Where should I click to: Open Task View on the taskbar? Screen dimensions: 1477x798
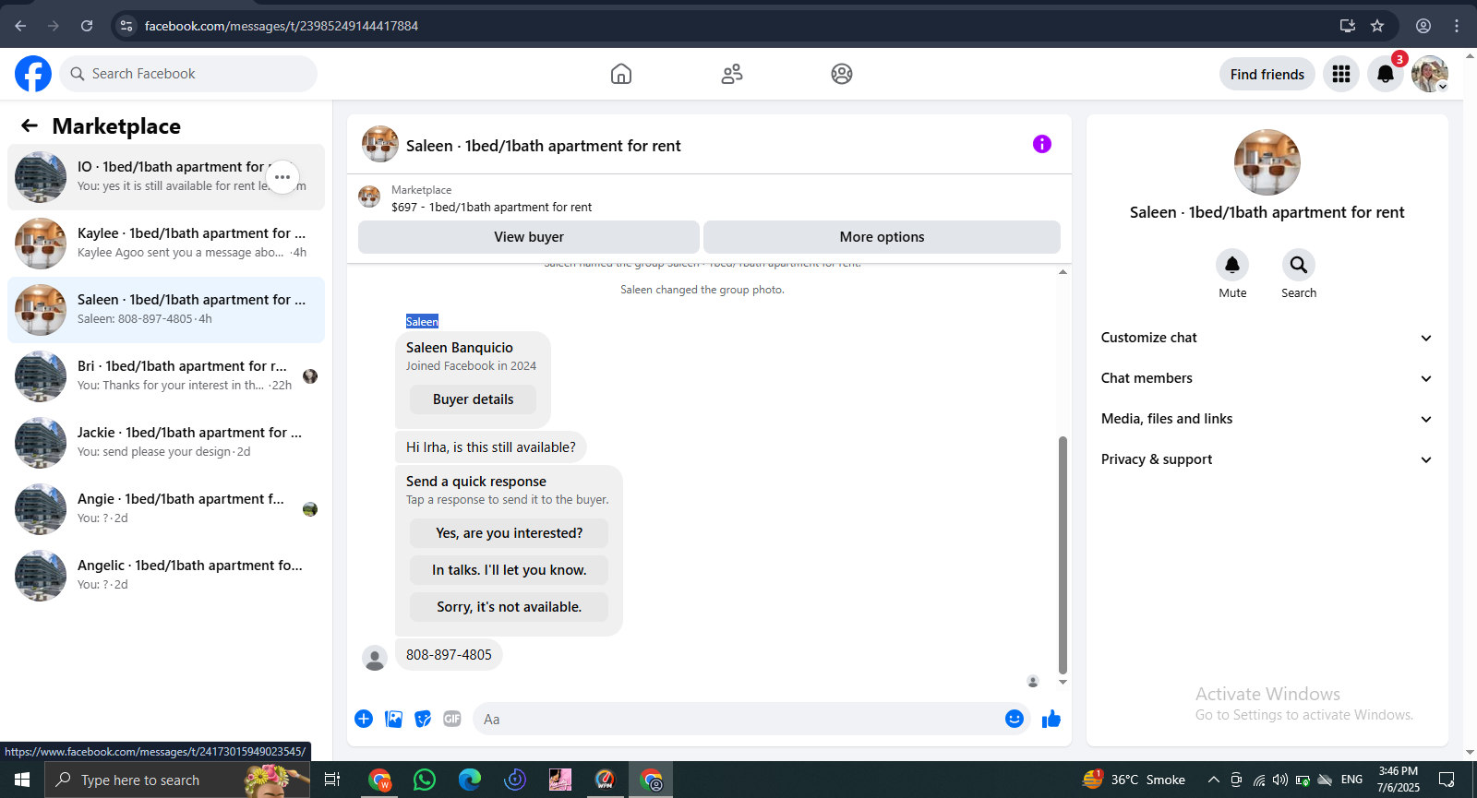coord(332,780)
